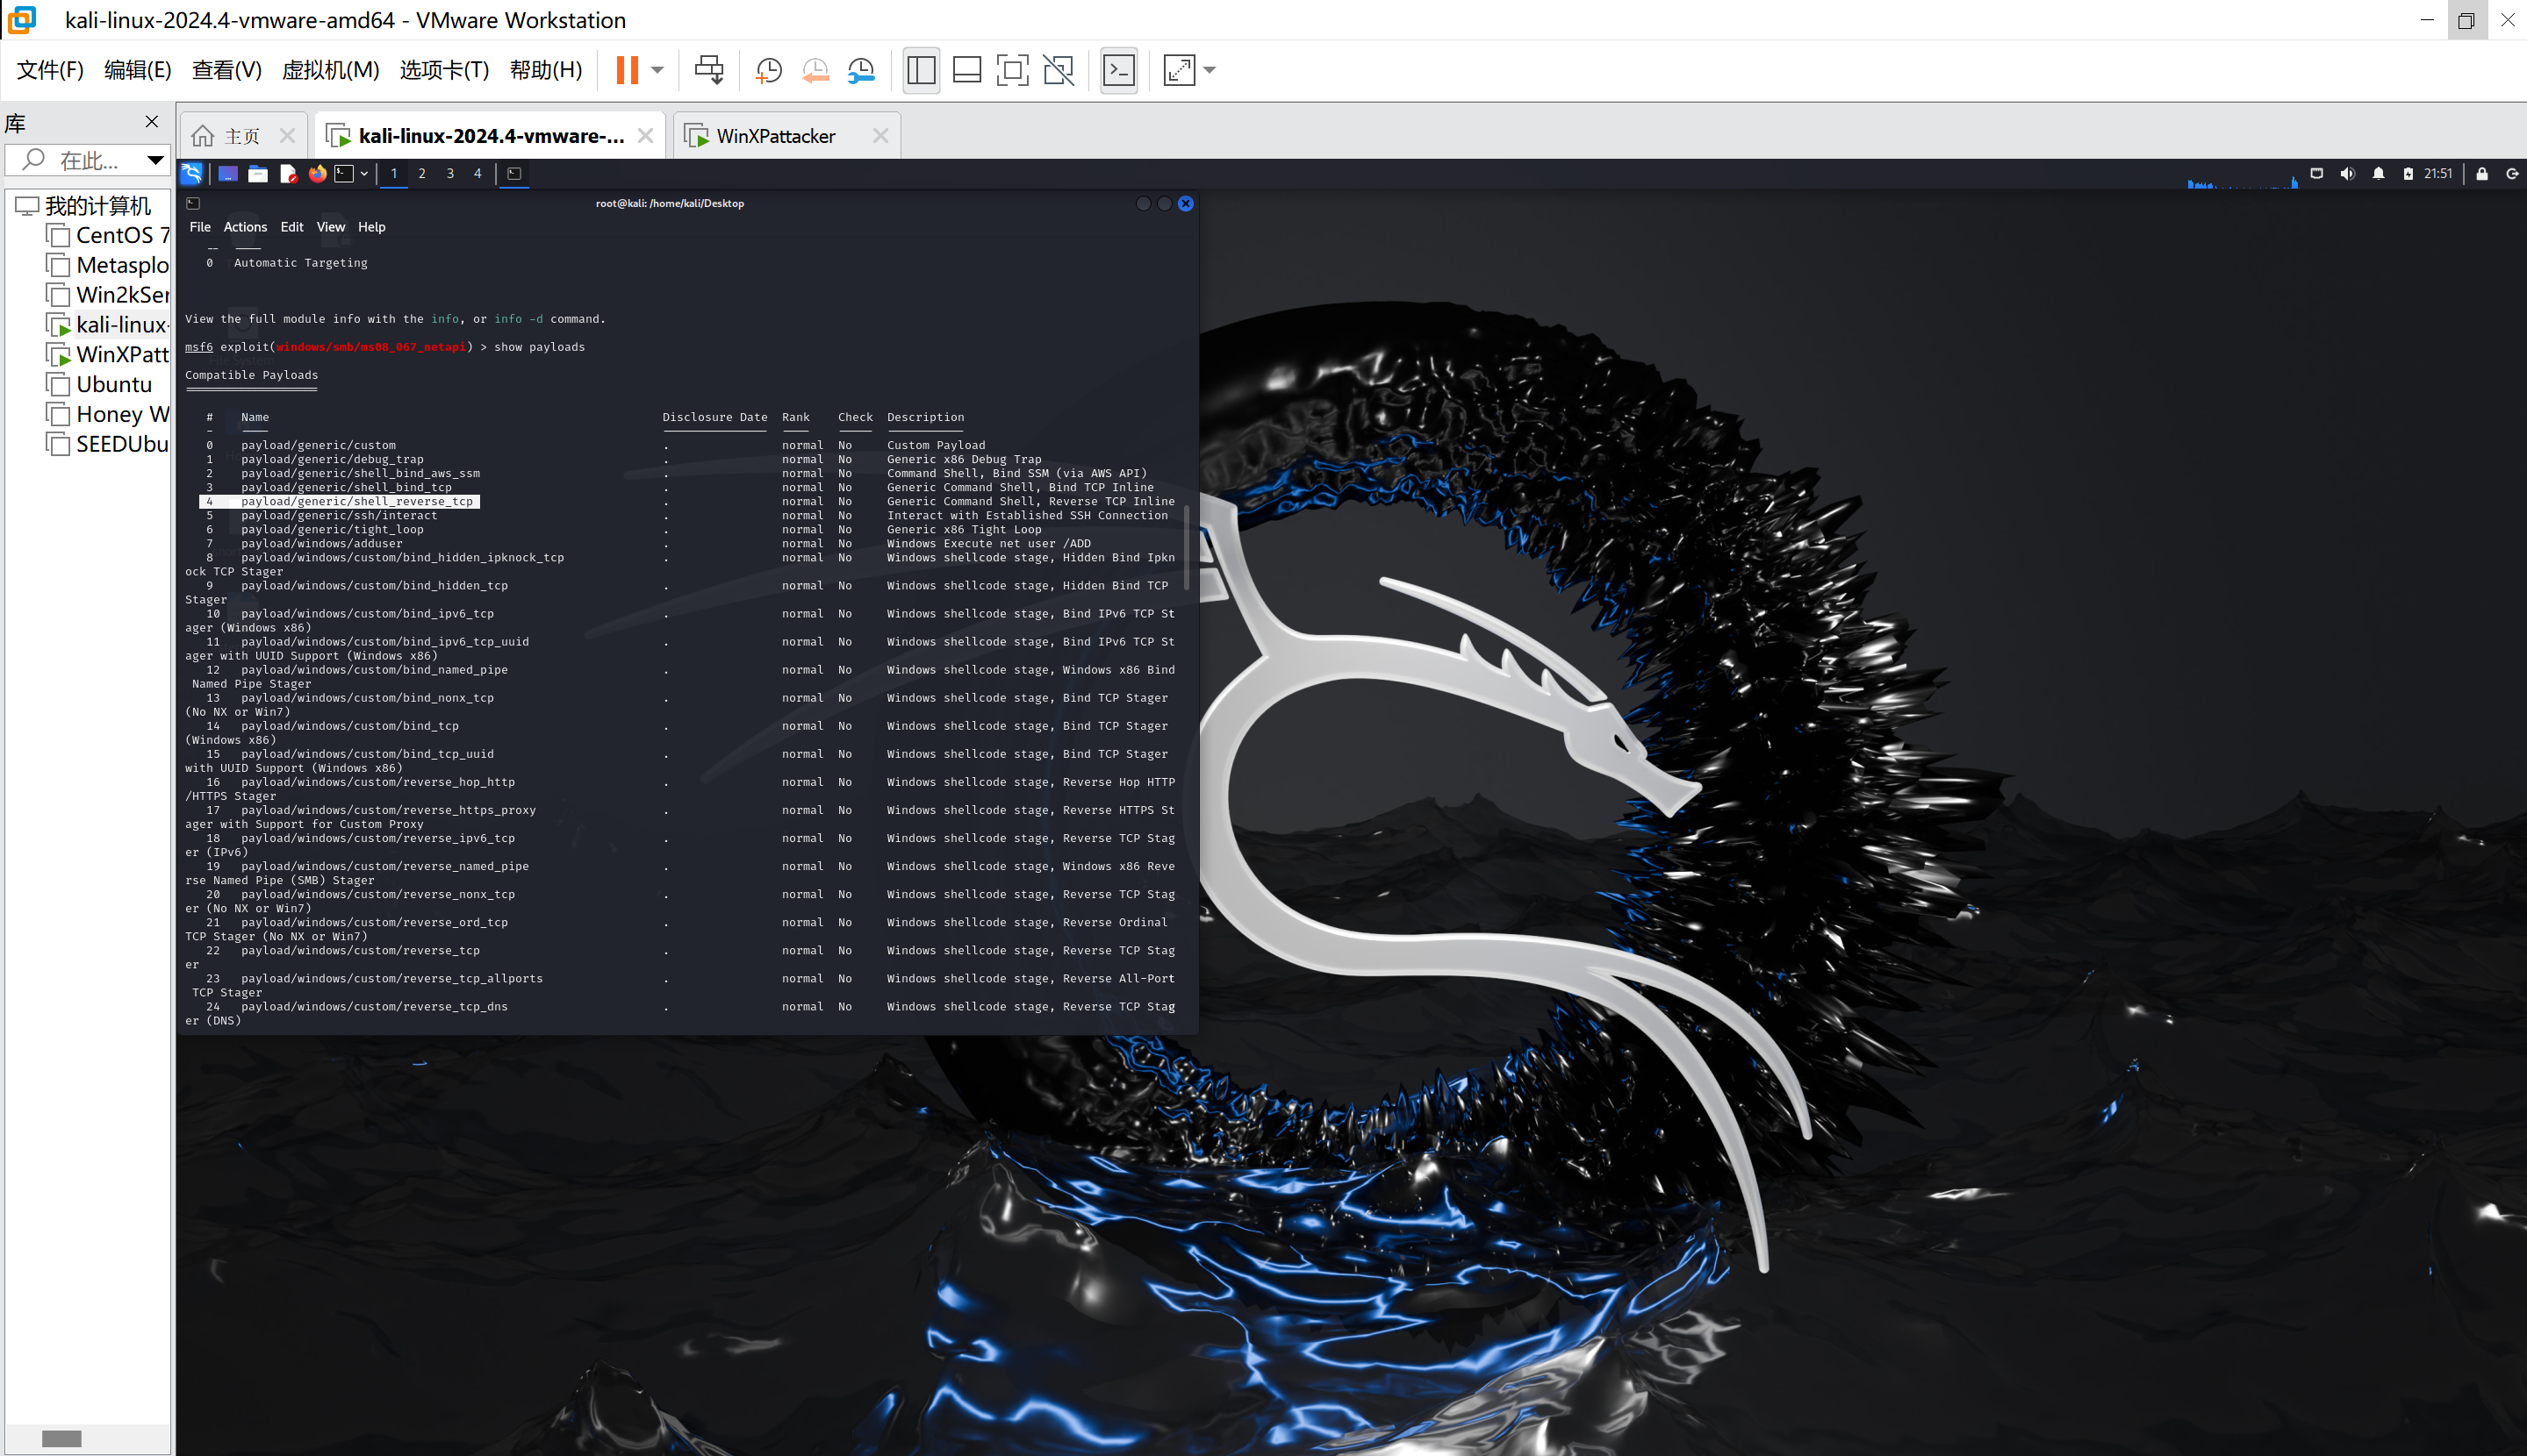Launch Firefox from the Kali panel

pyautogui.click(x=317, y=174)
